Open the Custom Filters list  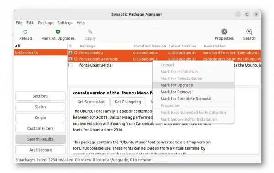(40, 128)
